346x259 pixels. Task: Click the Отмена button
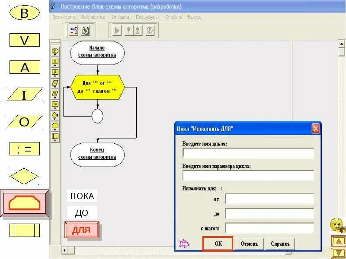click(249, 244)
